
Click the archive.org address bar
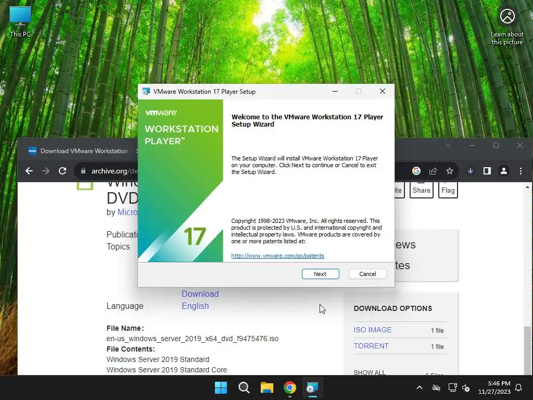tap(114, 171)
